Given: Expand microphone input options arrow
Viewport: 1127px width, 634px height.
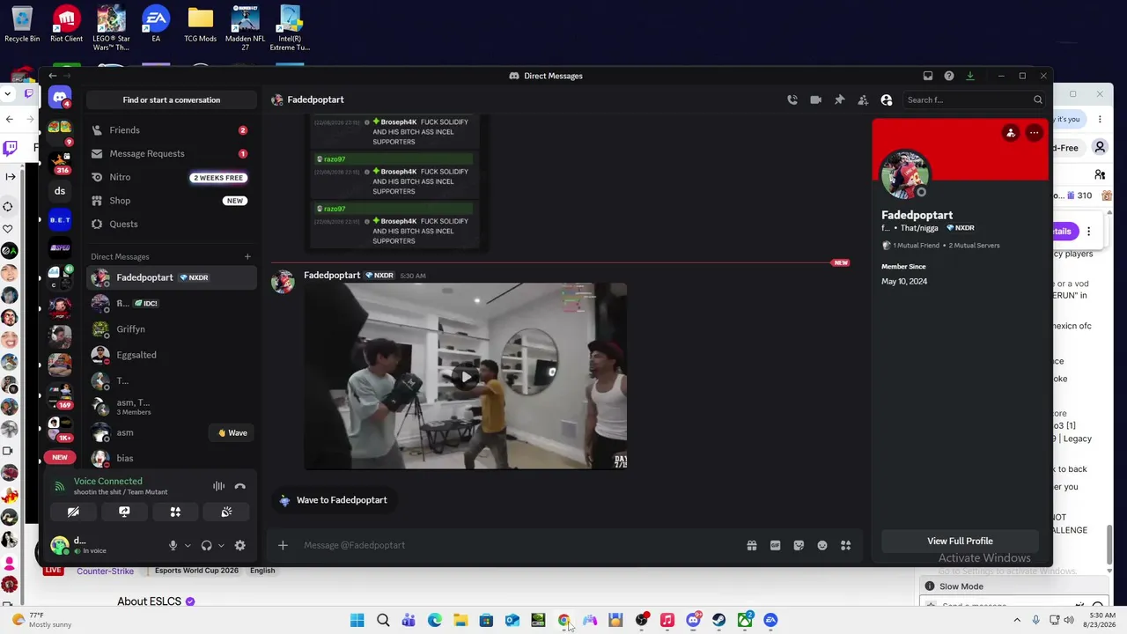Looking at the screenshot, I should [188, 545].
